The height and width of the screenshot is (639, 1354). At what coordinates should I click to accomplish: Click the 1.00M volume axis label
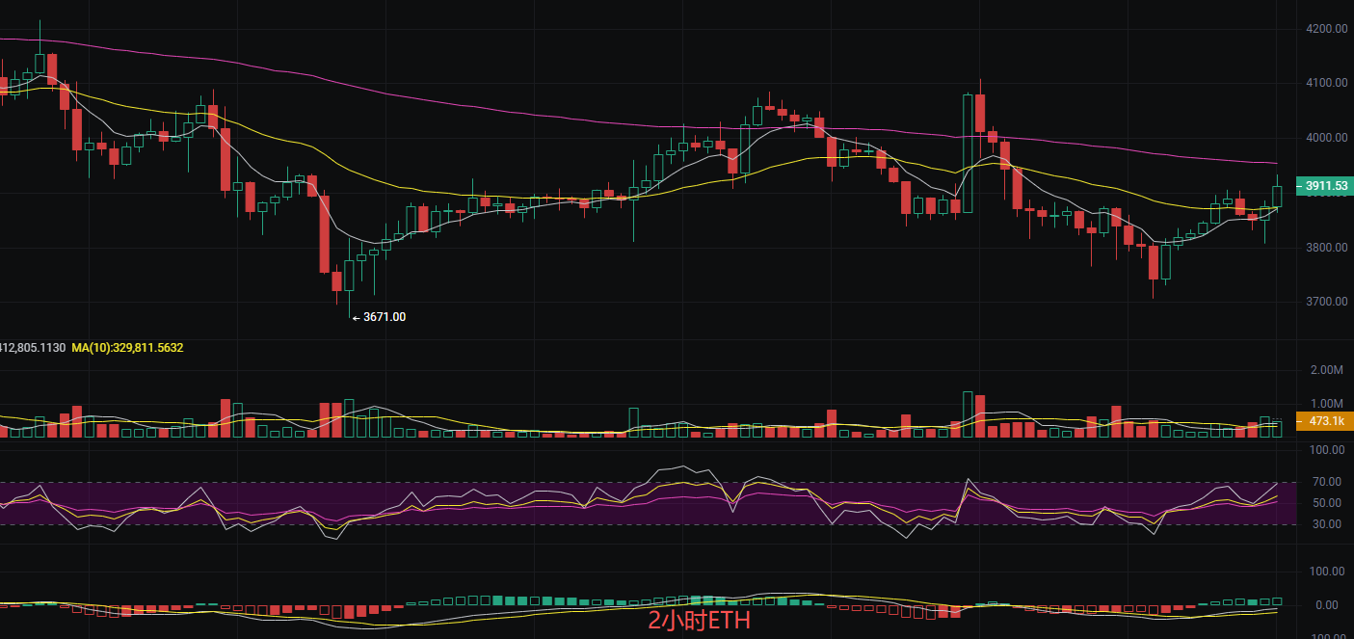[1327, 404]
